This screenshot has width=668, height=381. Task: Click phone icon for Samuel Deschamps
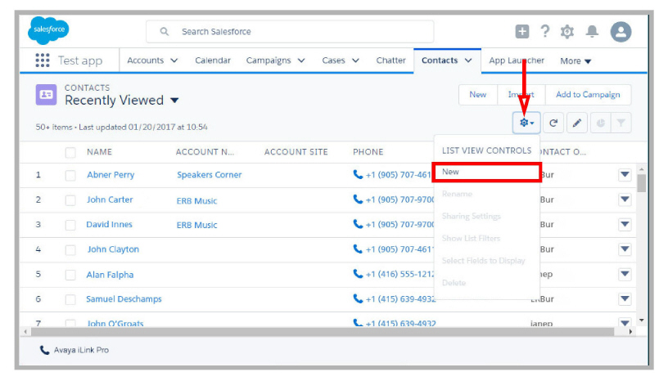358,298
